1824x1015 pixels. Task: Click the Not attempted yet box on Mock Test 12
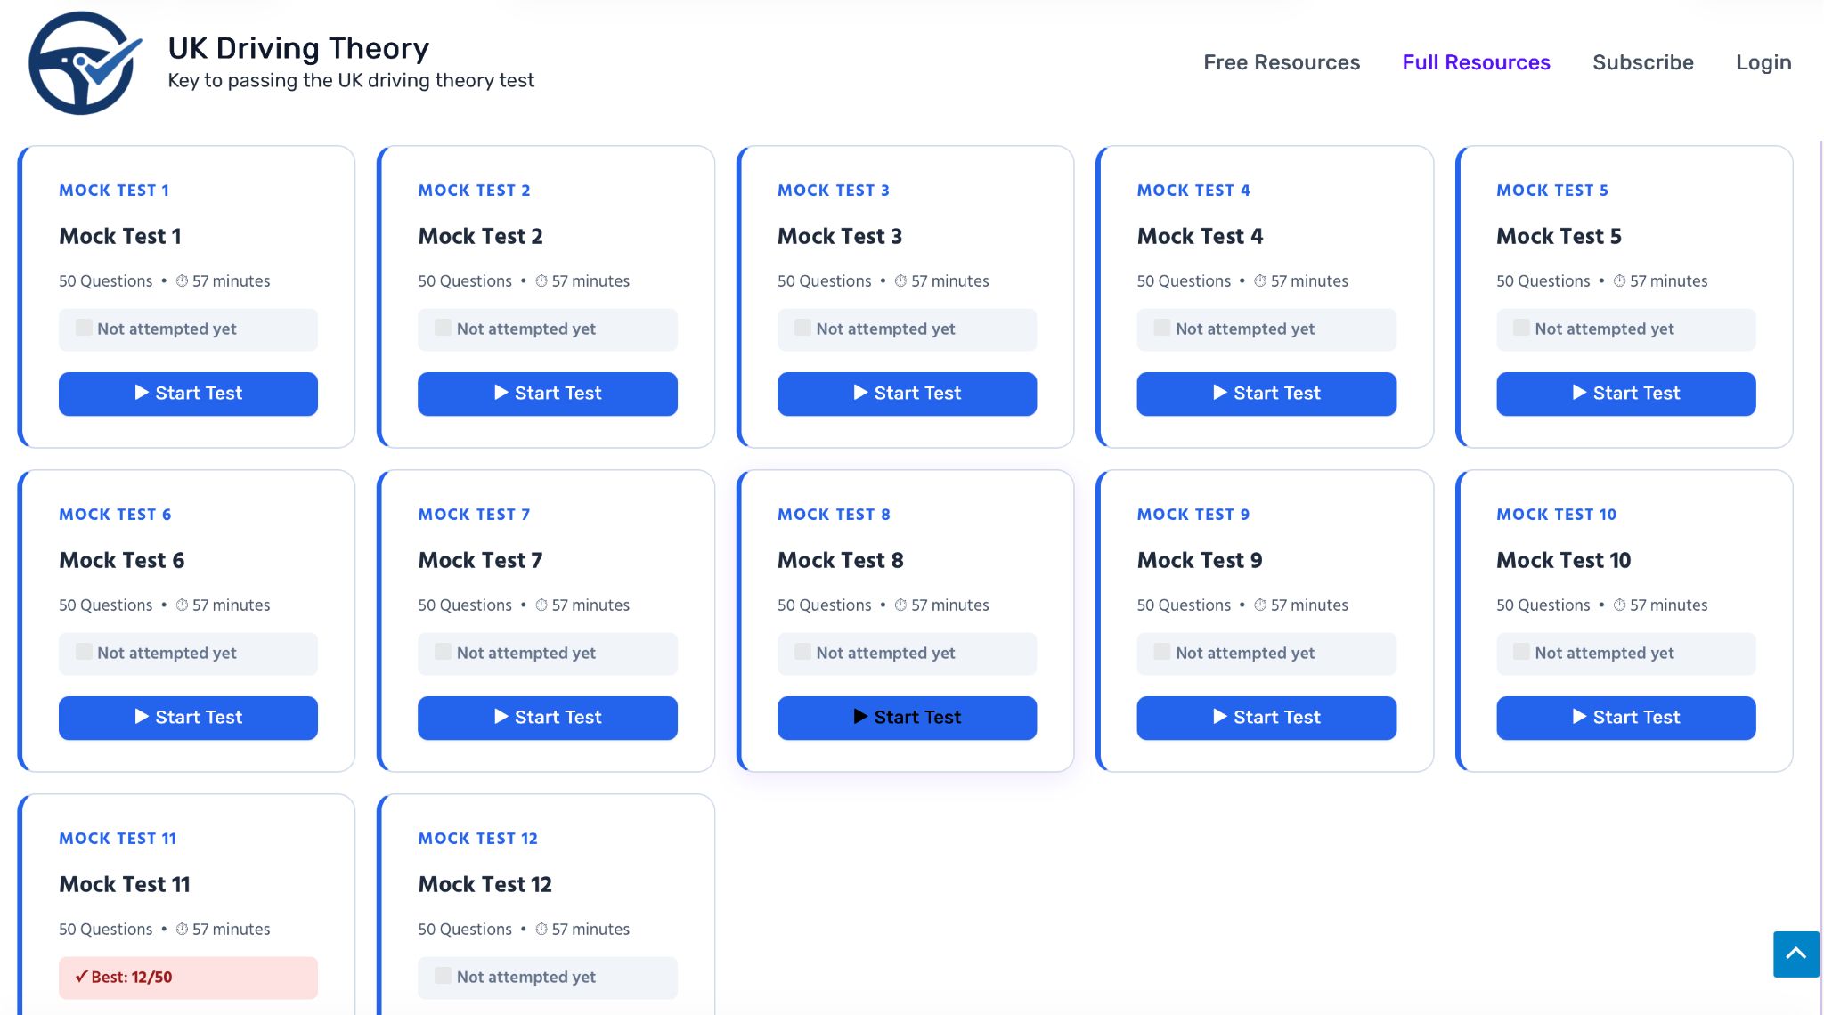point(547,978)
